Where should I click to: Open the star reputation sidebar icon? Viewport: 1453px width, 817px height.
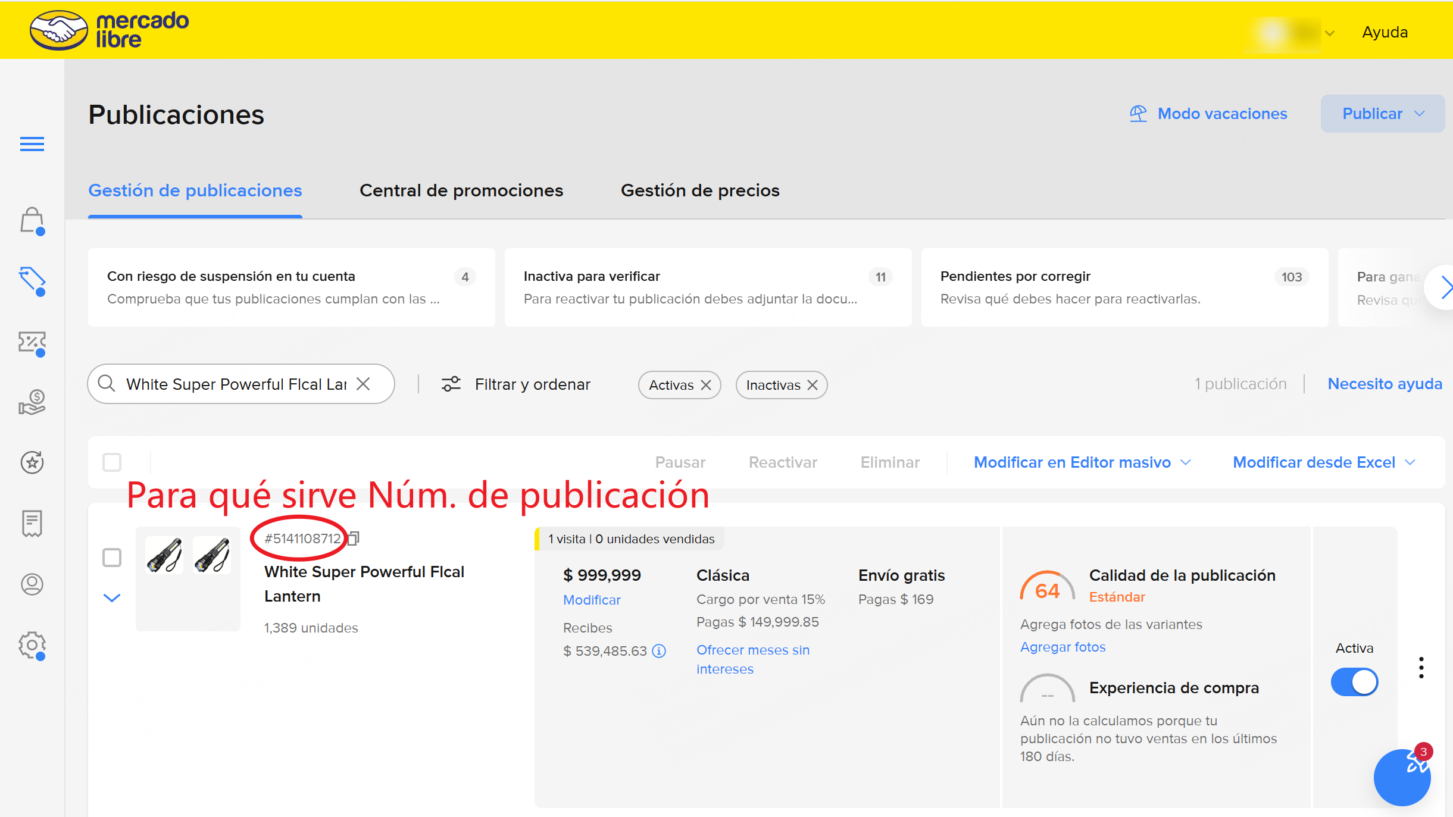pos(32,462)
